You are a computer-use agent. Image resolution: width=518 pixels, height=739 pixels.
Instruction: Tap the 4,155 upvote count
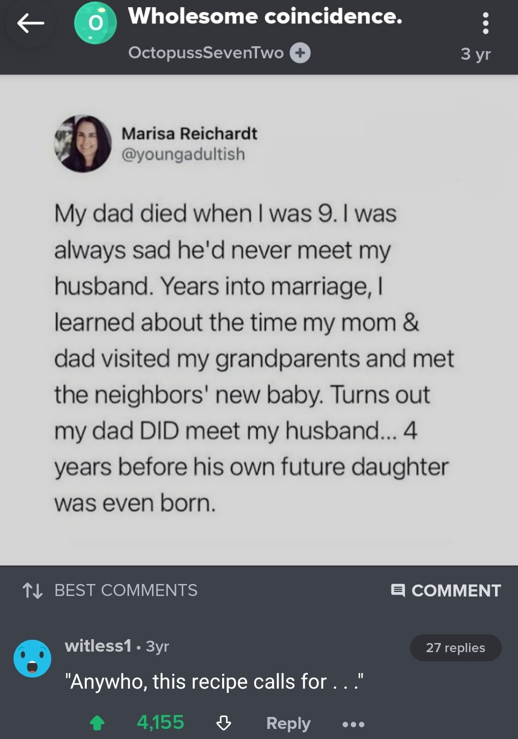pyautogui.click(x=160, y=722)
